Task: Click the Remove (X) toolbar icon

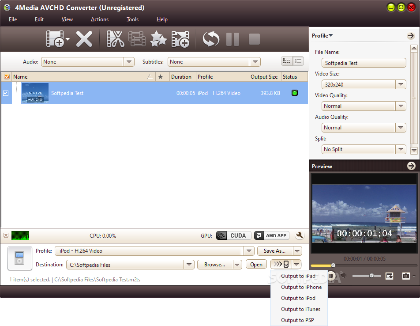Action: (84, 39)
